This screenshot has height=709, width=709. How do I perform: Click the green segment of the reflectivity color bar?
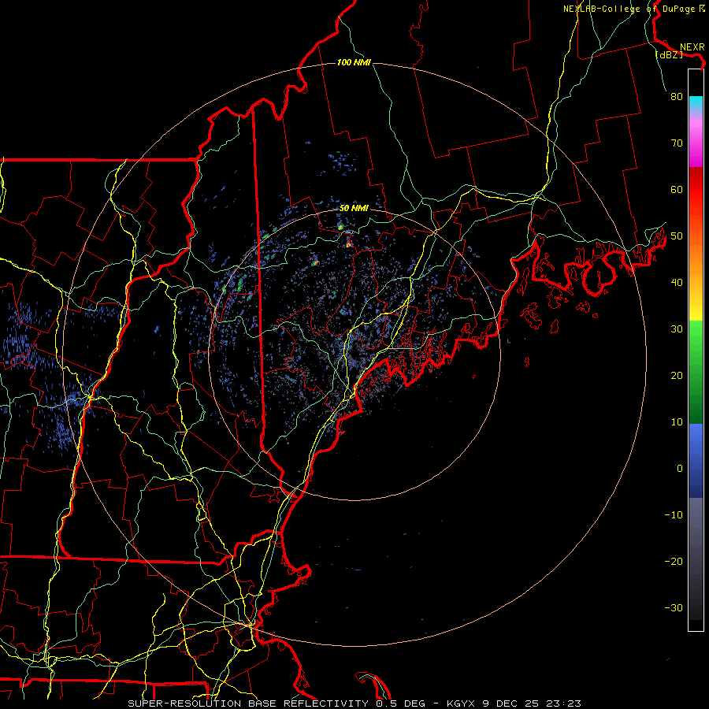(x=696, y=372)
